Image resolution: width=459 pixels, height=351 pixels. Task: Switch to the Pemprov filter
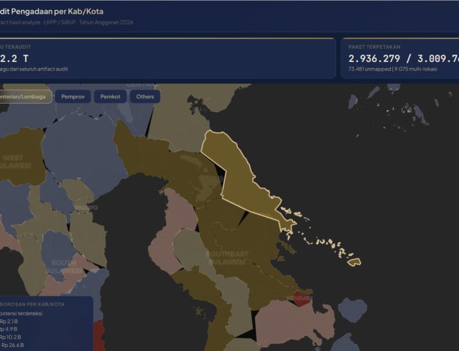(73, 96)
